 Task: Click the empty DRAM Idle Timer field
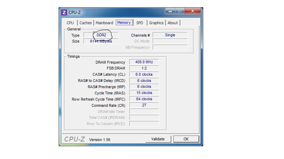144,111
